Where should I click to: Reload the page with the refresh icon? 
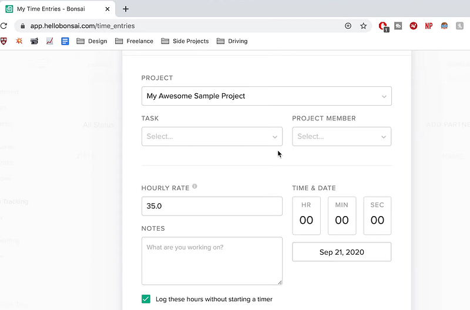(4, 26)
